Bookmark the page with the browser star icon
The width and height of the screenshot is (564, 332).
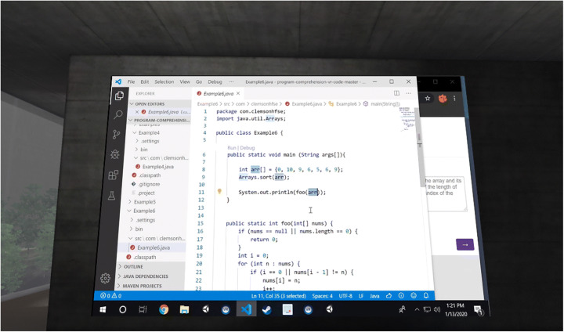coord(428,98)
